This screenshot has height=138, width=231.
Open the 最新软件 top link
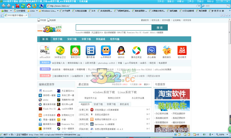tap(145, 20)
